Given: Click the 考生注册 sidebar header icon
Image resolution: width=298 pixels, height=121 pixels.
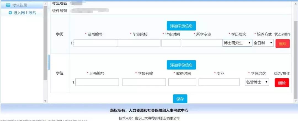Looking at the screenshot, I should 8,5.
